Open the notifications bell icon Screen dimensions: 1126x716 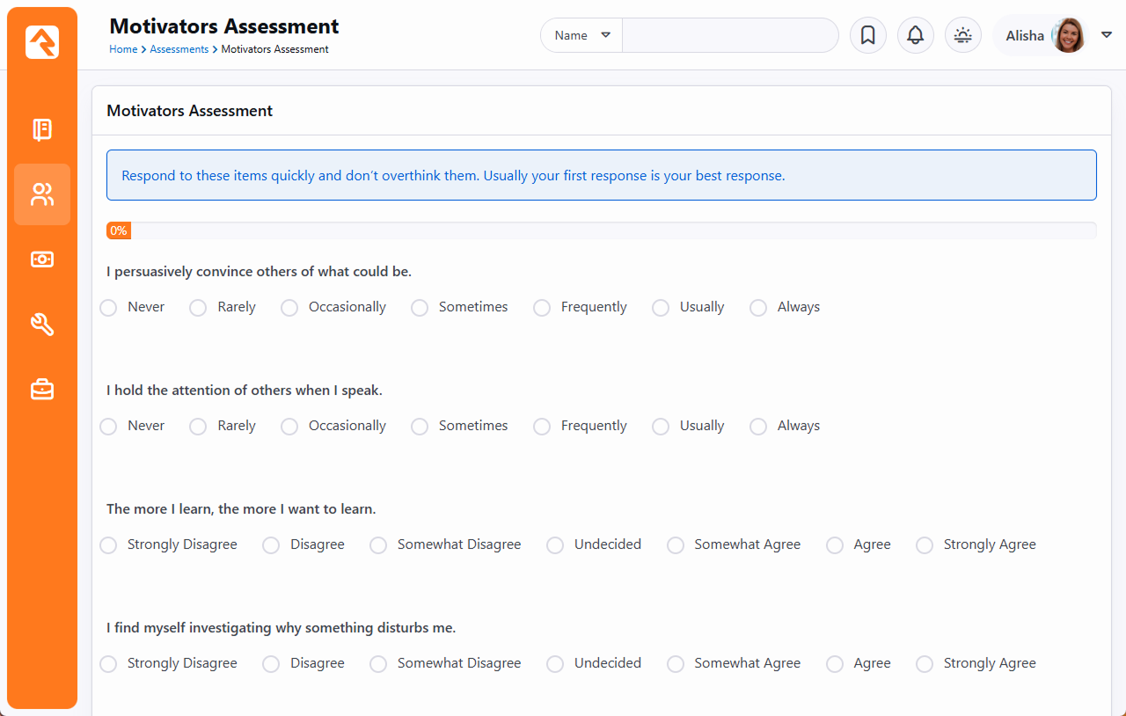pos(915,35)
